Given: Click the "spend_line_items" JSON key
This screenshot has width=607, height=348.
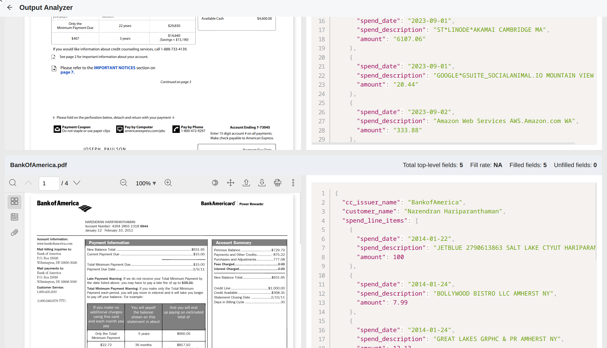Looking at the screenshot, I should pyautogui.click(x=375, y=221).
